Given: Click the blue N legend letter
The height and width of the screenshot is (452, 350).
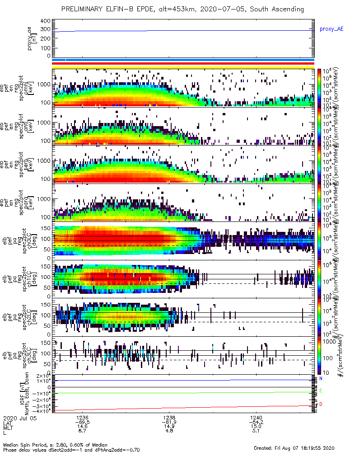Looking at the screenshot, I should click(x=321, y=378).
